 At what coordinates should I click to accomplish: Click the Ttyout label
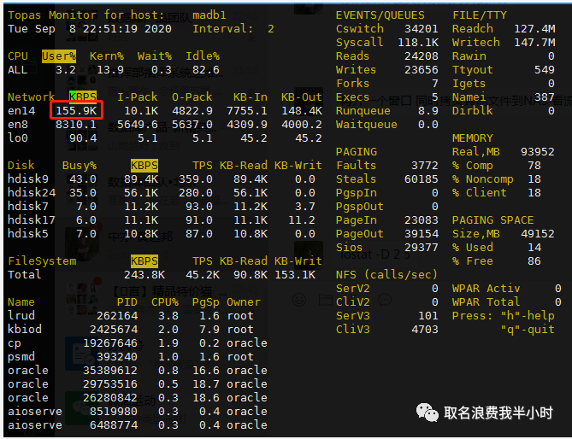click(x=473, y=69)
